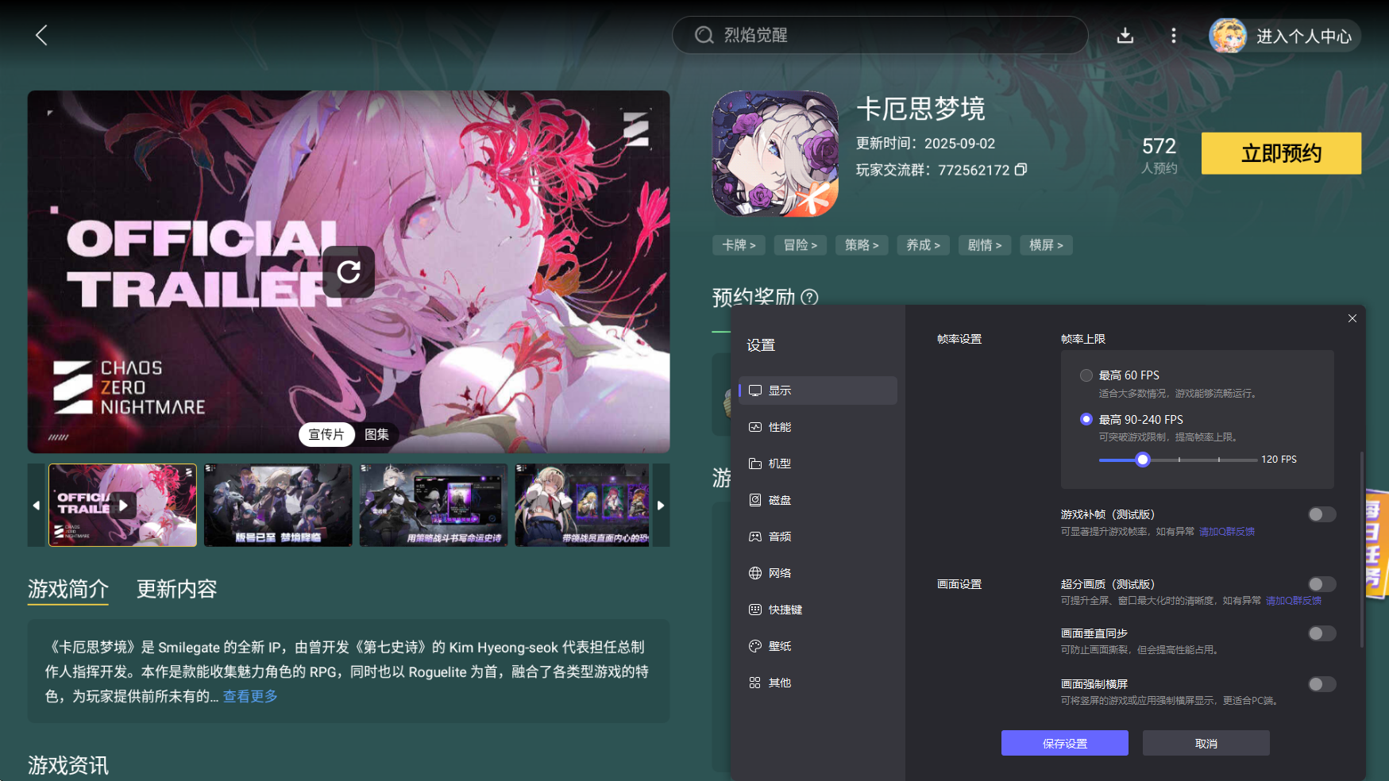Open the 性能 settings section
The image size is (1389, 781).
point(778,426)
